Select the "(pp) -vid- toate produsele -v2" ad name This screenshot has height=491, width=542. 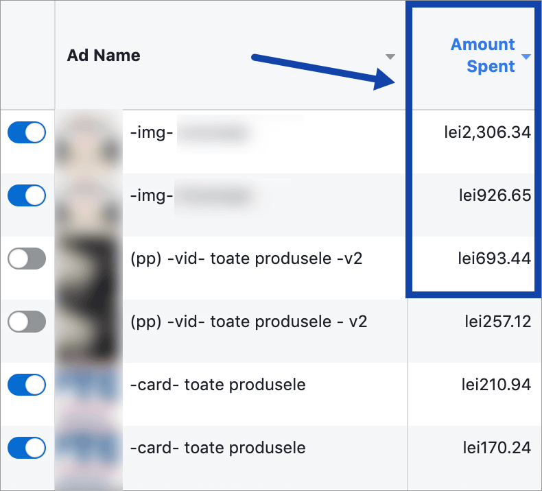point(246,259)
